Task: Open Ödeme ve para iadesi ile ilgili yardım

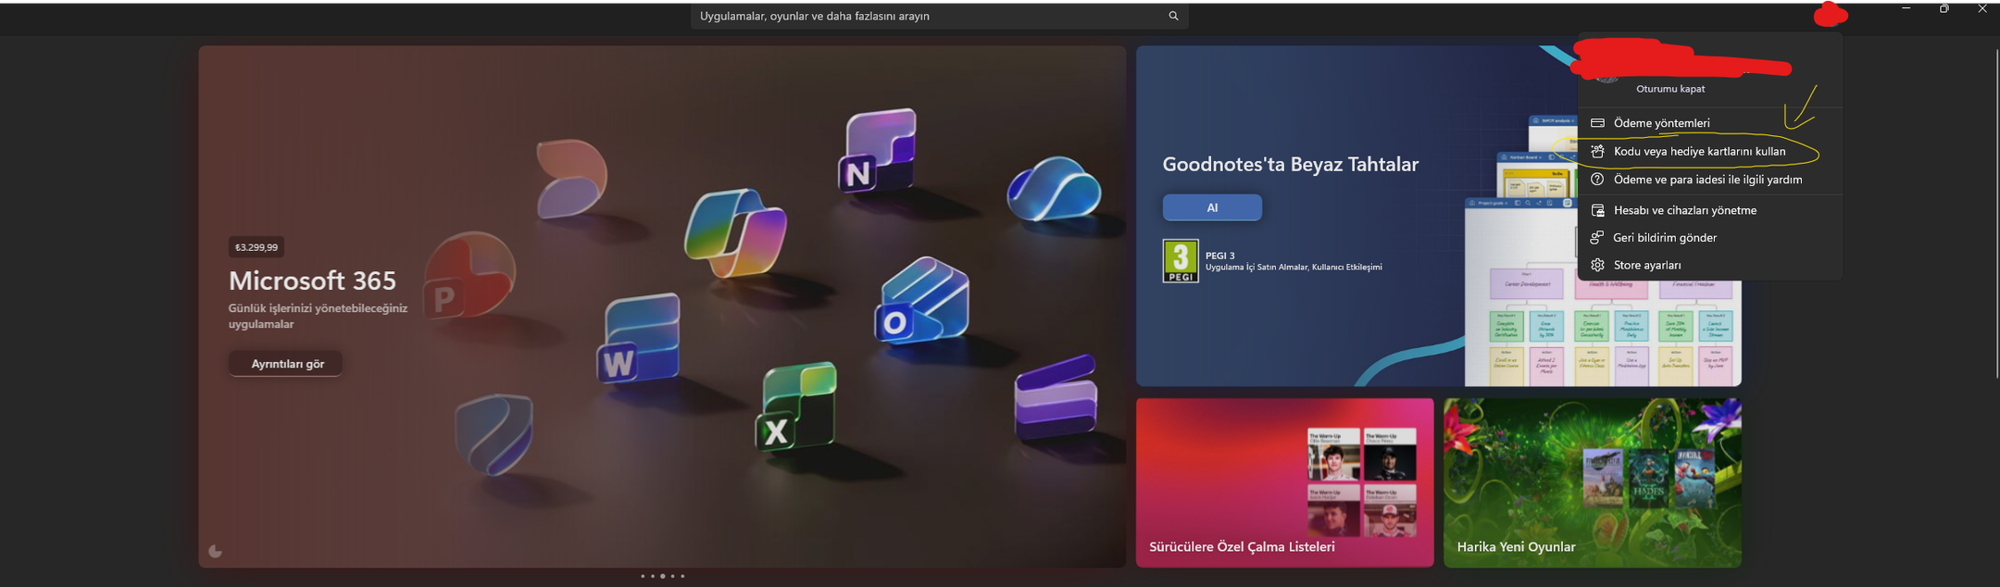Action: click(x=1709, y=180)
